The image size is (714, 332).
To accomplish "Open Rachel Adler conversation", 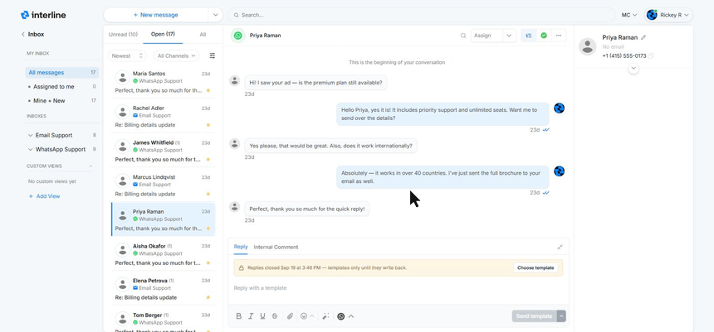I will (x=163, y=116).
